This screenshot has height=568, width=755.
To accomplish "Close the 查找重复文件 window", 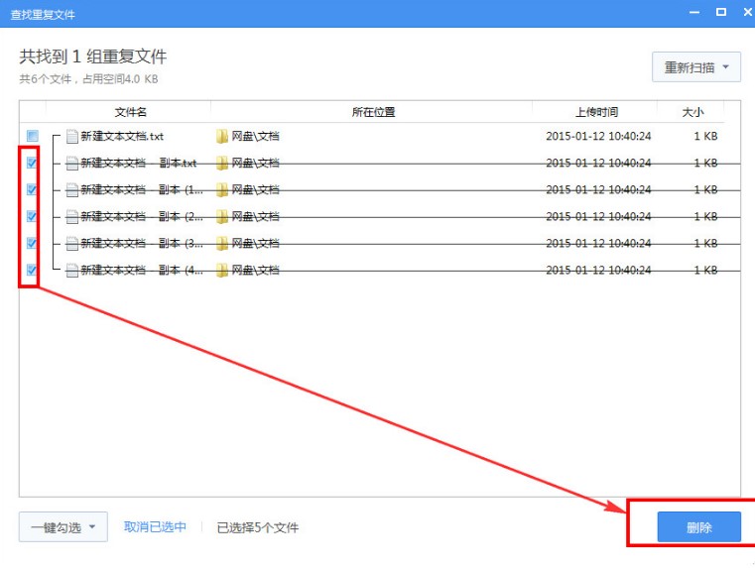I will pos(748,12).
